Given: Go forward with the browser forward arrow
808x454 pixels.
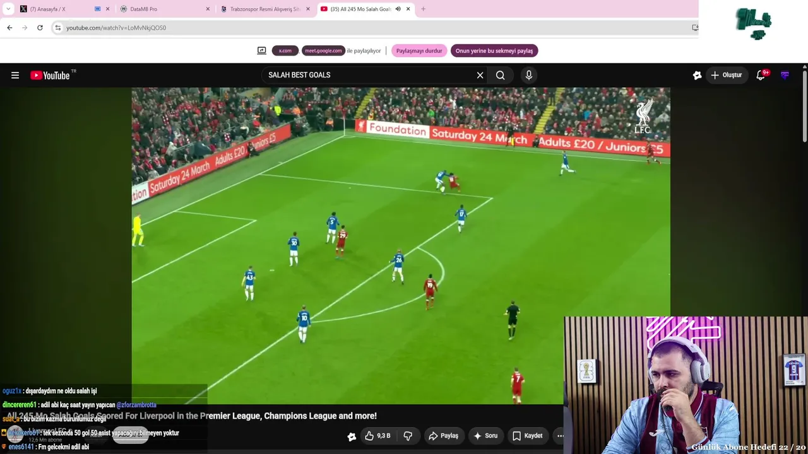Looking at the screenshot, I should pos(25,28).
